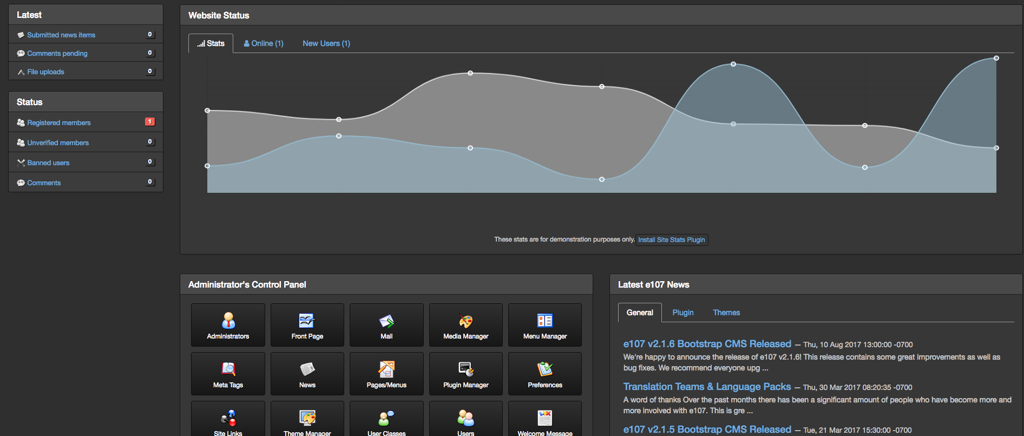The image size is (1024, 436).
Task: Open Submitted news items link
Action: tap(61, 35)
